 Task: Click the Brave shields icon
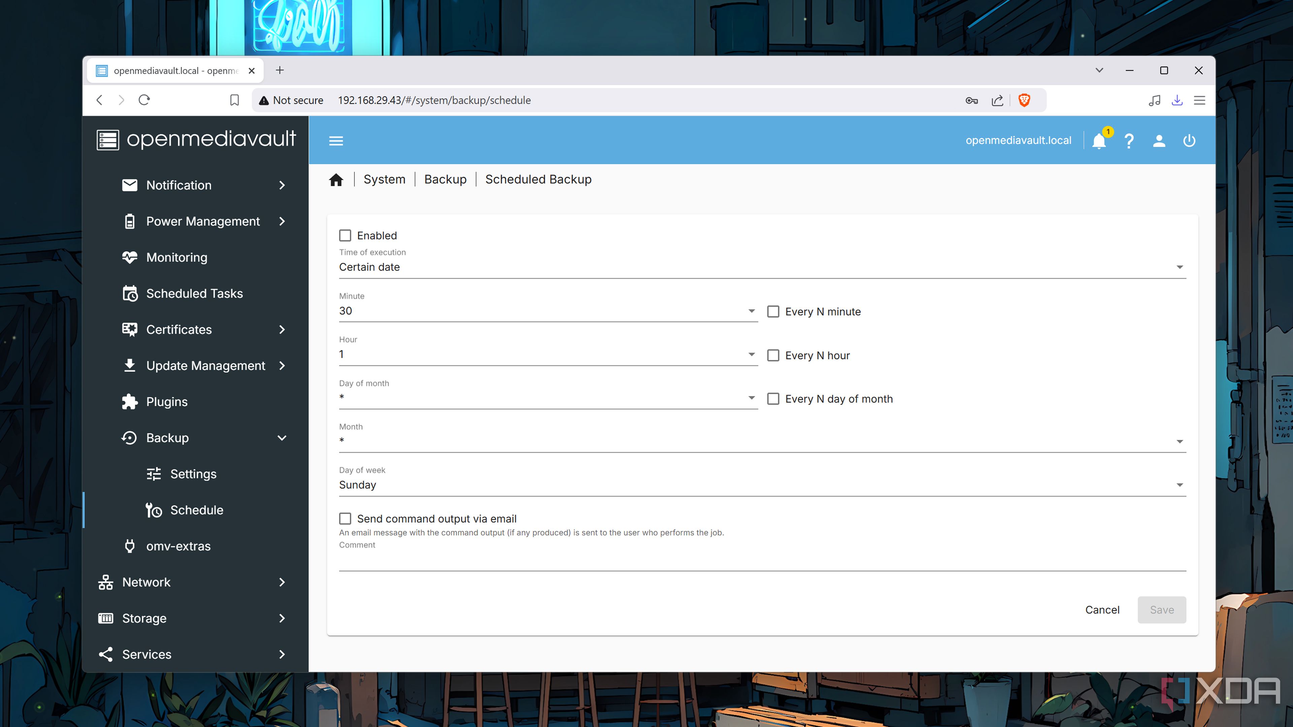pos(1024,100)
